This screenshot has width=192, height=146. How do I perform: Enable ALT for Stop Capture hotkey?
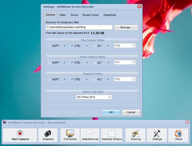pos(95,46)
